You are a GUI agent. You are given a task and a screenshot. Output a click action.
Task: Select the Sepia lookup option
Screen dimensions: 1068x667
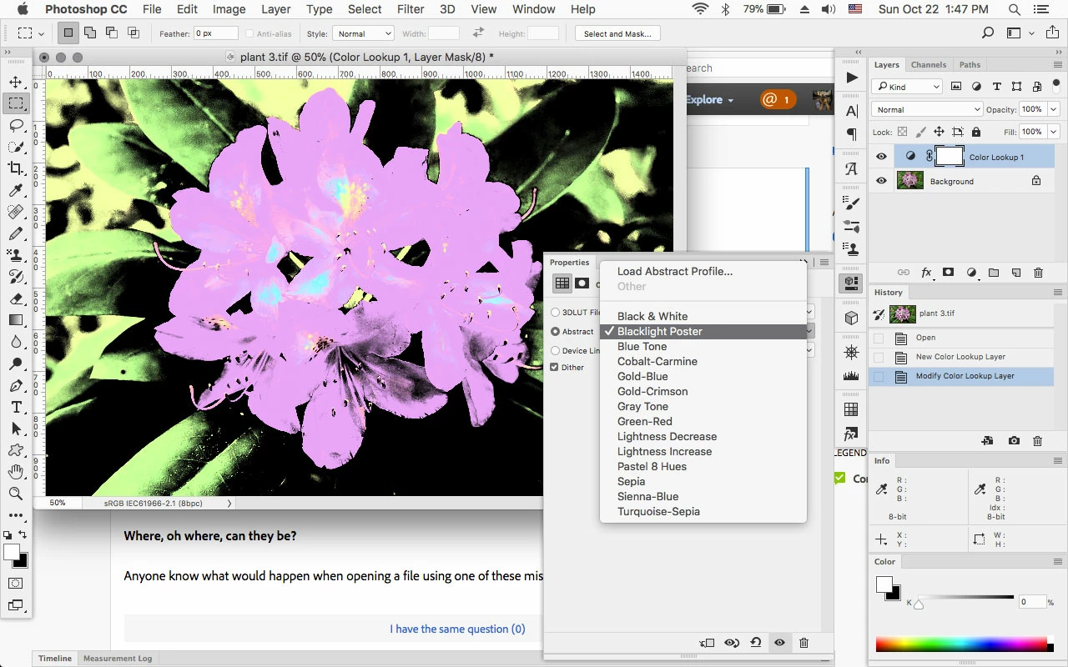[703, 481]
